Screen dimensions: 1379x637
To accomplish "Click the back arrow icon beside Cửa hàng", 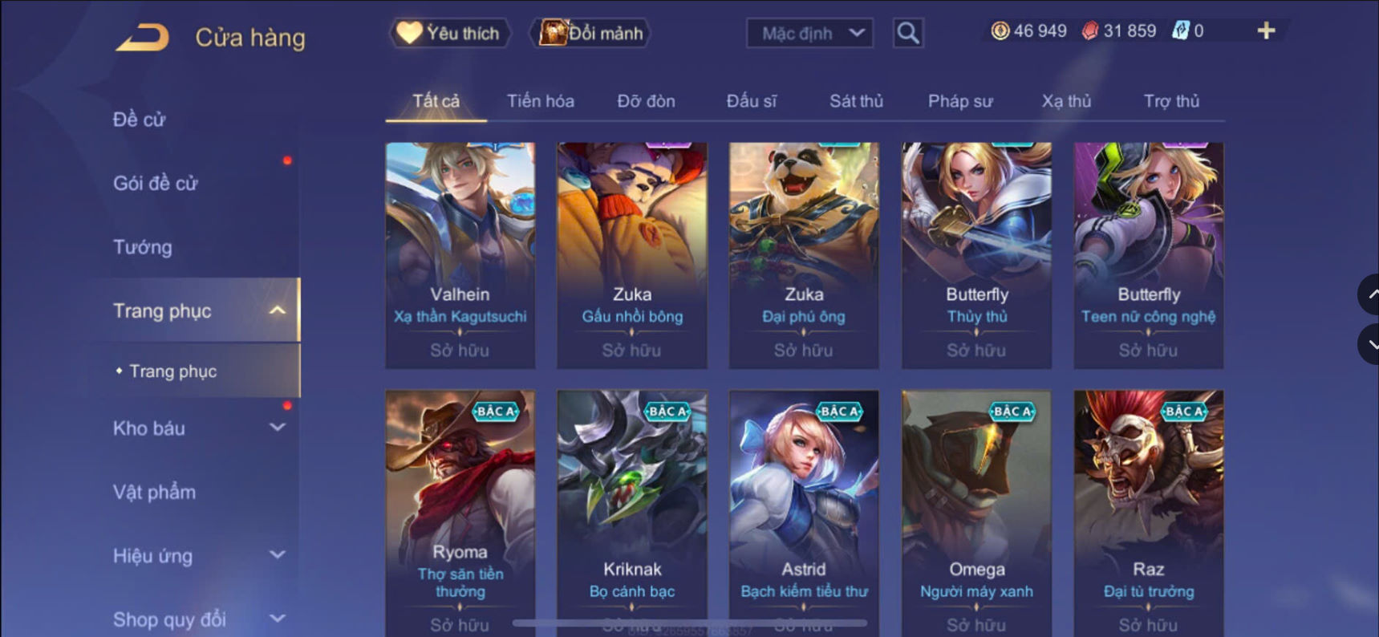I will point(142,38).
